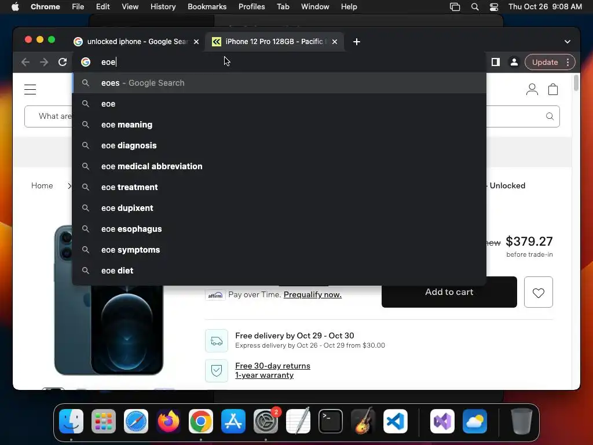Open the Window menu
The width and height of the screenshot is (593, 445).
tap(315, 7)
